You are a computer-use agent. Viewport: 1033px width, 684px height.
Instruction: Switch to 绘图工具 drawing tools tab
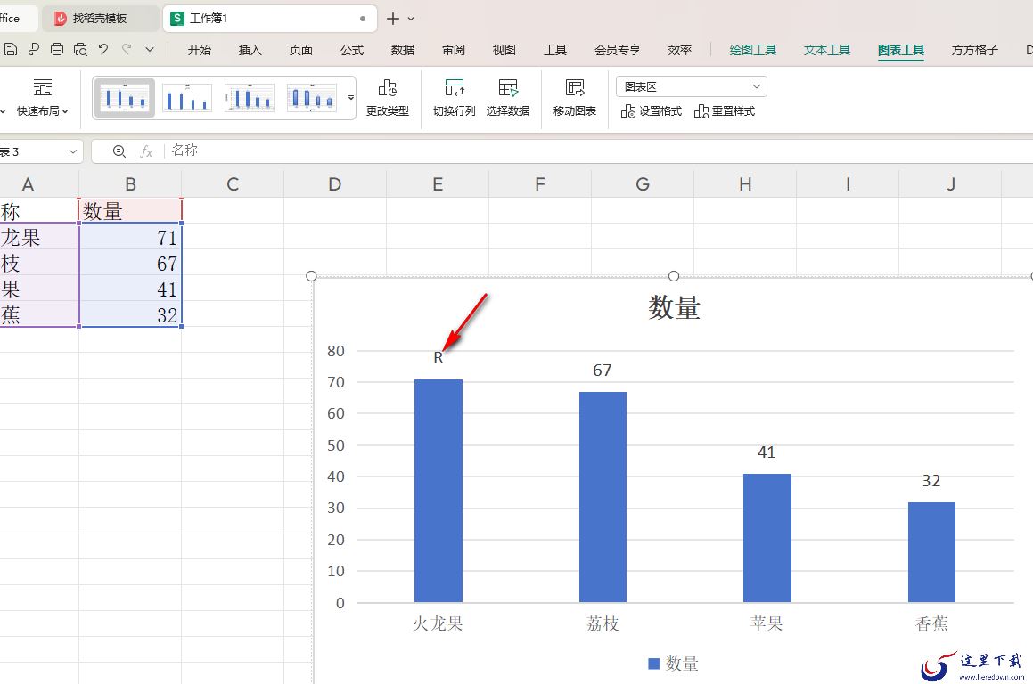coord(753,50)
